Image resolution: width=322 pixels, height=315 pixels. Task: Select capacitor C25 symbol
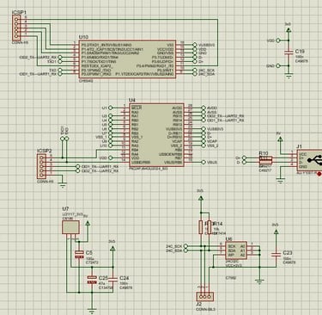(92, 280)
